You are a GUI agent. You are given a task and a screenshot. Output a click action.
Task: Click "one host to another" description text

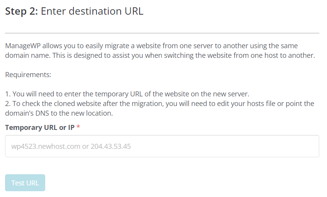pos(286,56)
